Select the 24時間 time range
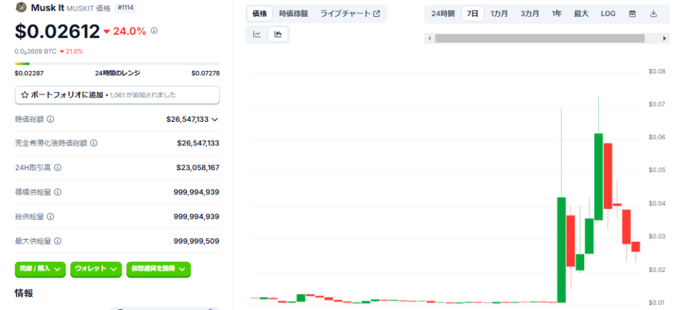This screenshot has height=310, width=686. point(443,13)
